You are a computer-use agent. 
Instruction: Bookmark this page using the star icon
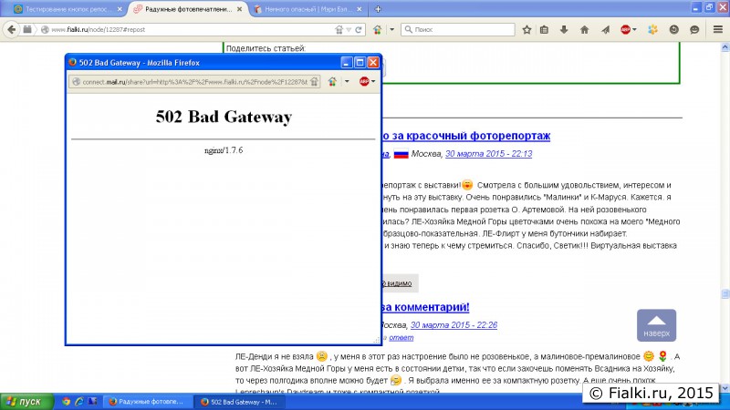(527, 29)
